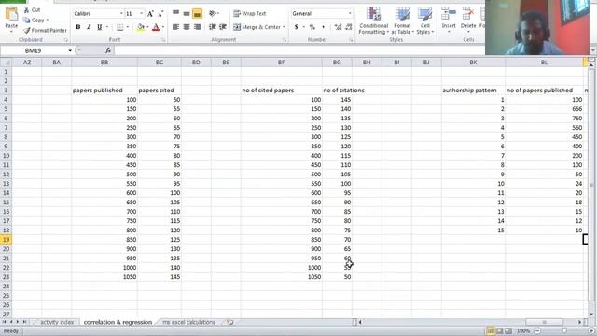Toggle Italic formatting
The width and height of the screenshot is (597, 336).
[89, 27]
